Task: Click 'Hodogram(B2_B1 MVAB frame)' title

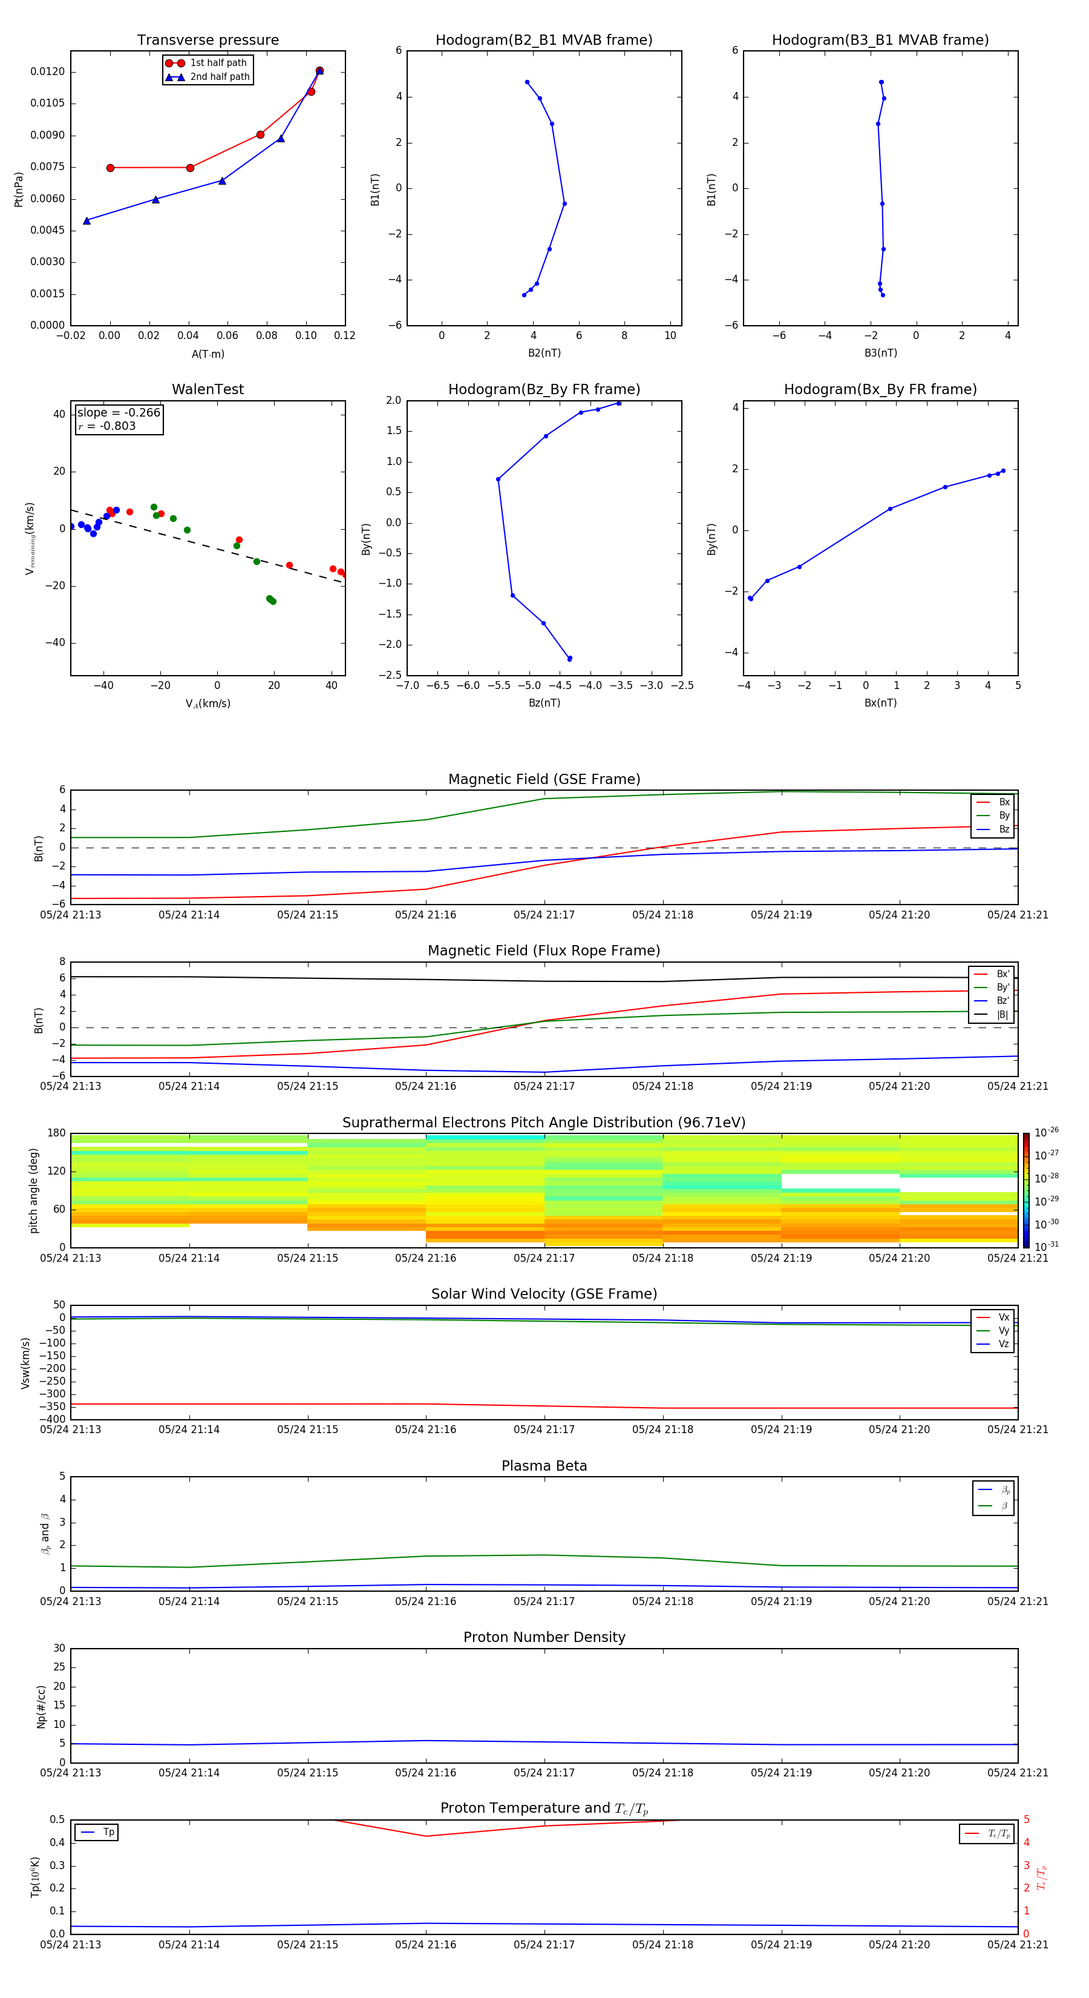Action: click(544, 41)
